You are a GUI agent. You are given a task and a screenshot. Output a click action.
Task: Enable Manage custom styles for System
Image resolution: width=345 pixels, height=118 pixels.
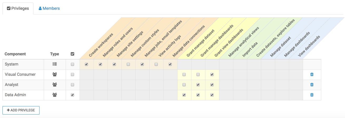128,64
